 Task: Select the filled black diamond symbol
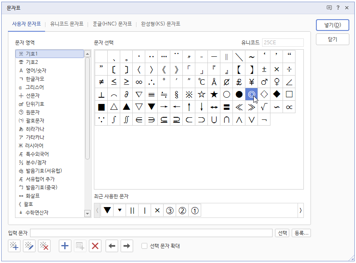pos(277,94)
